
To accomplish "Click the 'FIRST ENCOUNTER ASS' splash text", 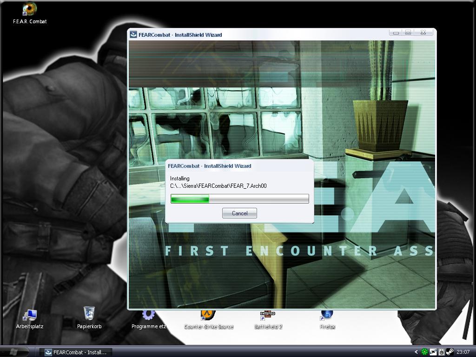I will (x=299, y=251).
